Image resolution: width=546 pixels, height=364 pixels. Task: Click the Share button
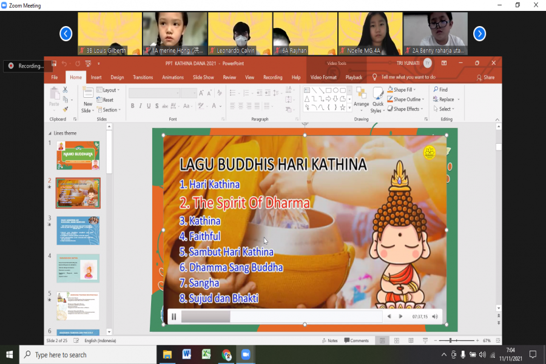[x=485, y=77]
